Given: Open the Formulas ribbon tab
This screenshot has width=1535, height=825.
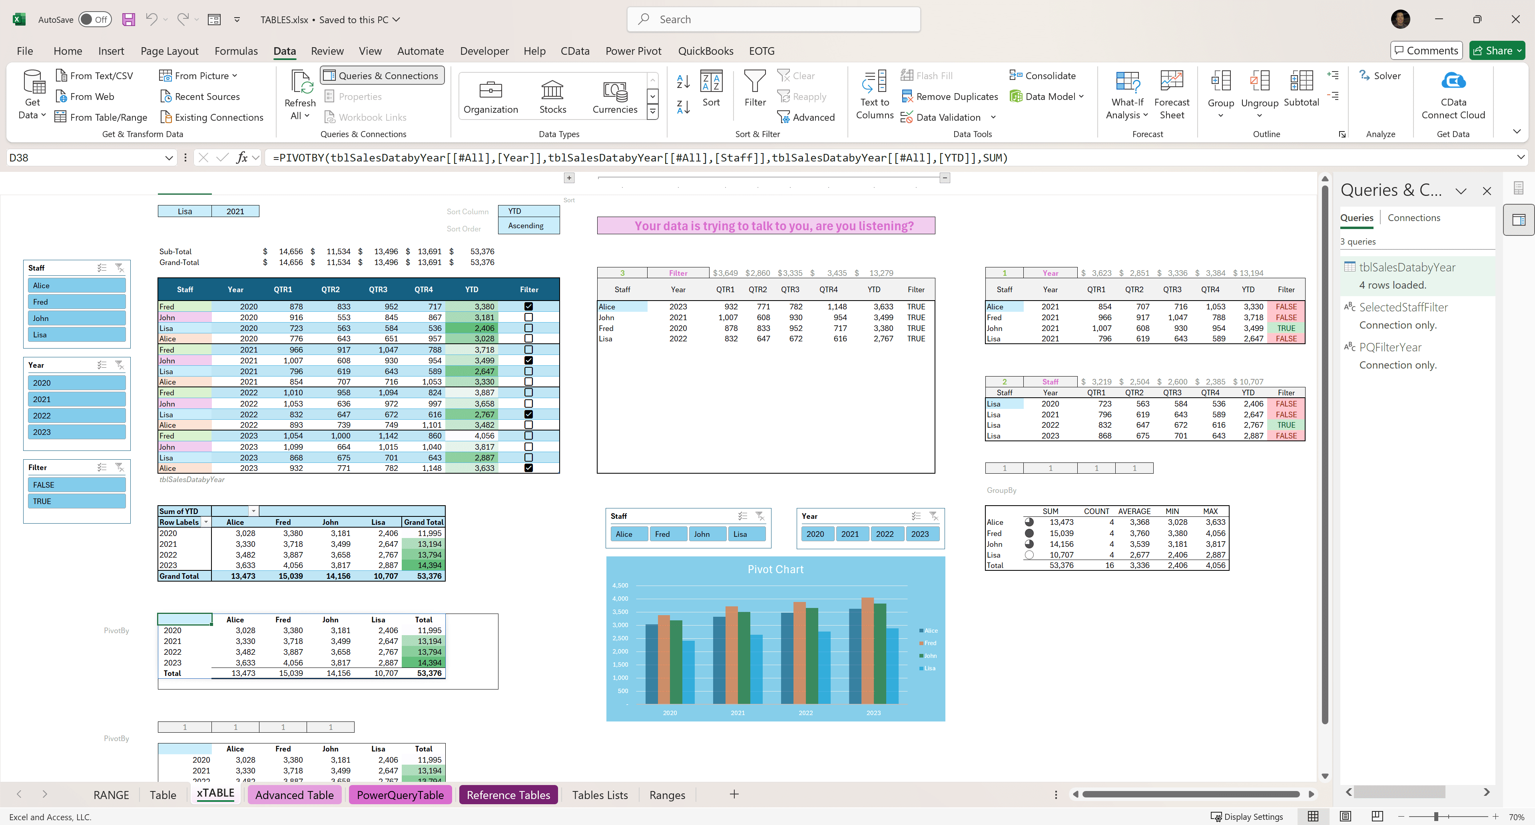Looking at the screenshot, I should (x=236, y=51).
